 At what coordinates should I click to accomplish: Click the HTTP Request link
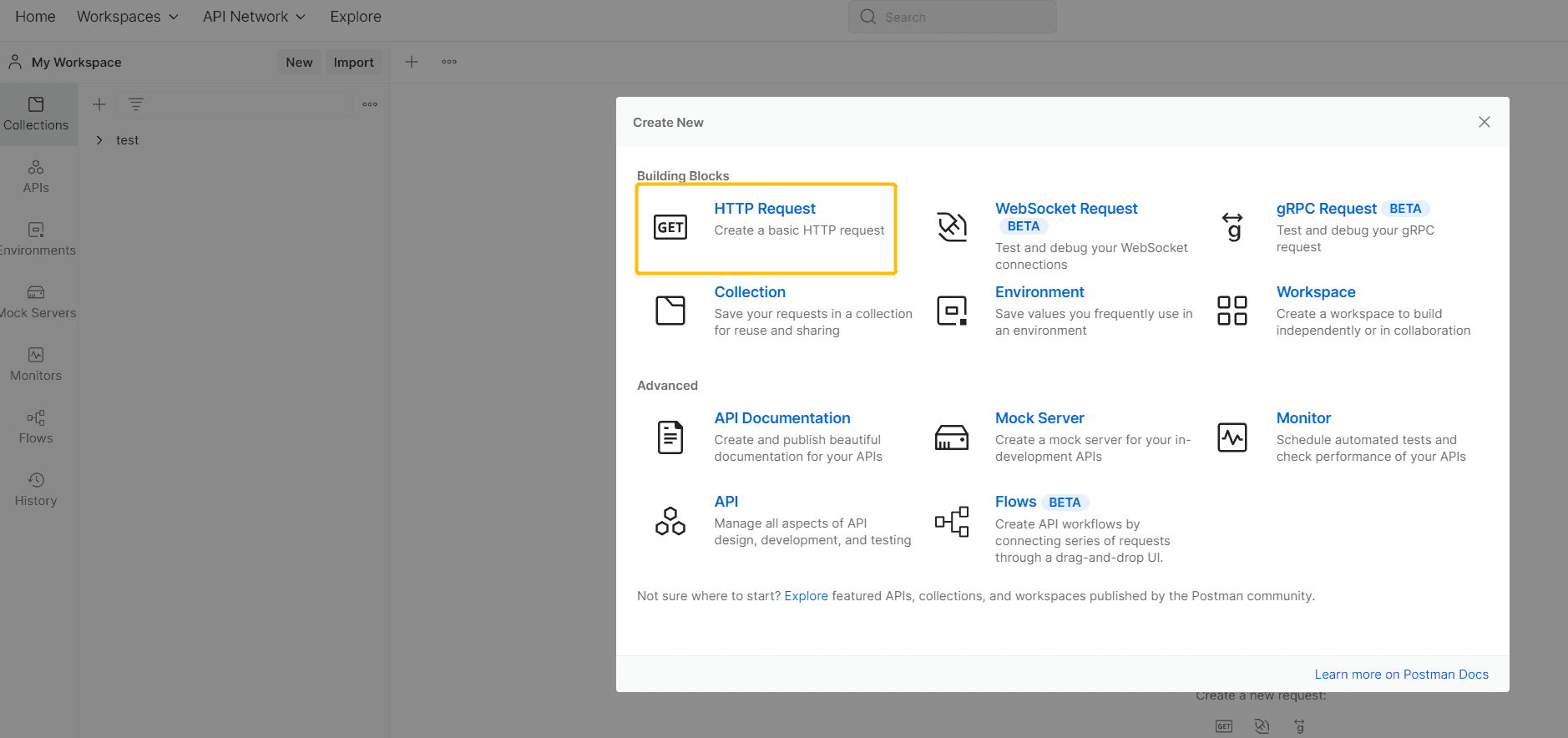coord(765,209)
